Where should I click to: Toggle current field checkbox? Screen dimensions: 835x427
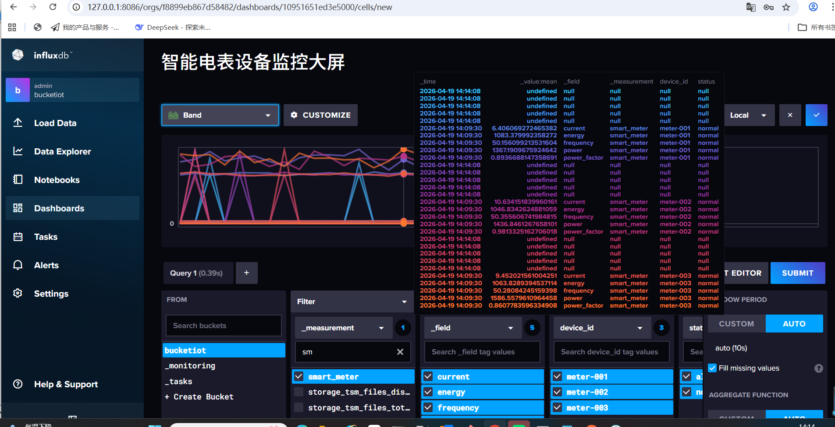pos(428,376)
